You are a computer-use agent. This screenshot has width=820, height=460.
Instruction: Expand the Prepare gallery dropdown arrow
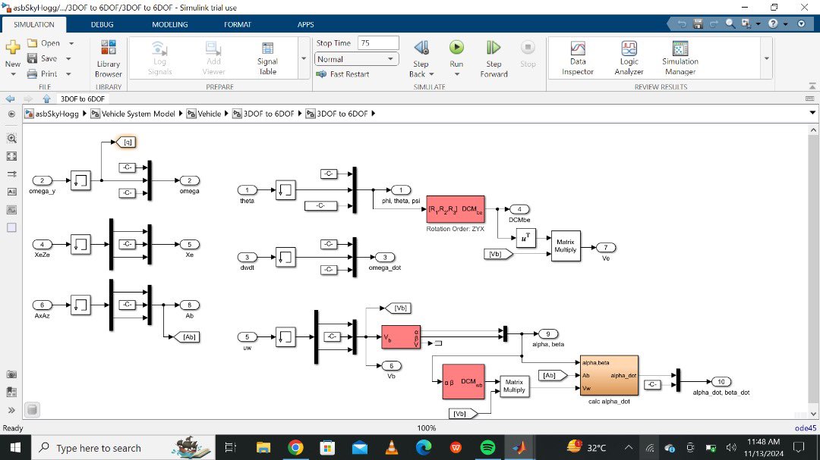click(304, 58)
